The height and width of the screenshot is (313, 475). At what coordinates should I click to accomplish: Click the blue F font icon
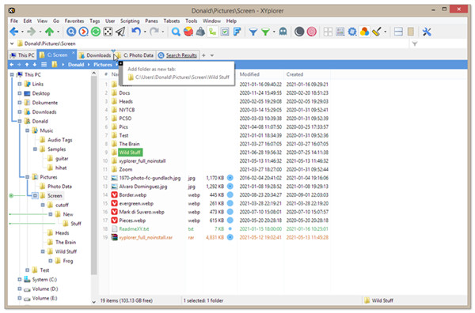pos(237,32)
